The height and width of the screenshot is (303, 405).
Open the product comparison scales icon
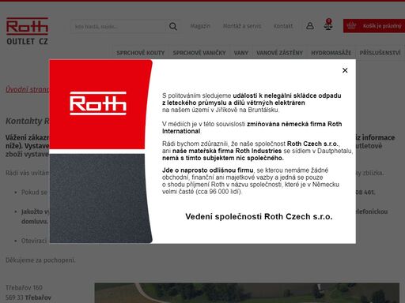coord(328,24)
